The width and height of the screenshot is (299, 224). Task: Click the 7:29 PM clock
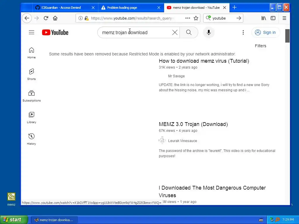coord(288,220)
